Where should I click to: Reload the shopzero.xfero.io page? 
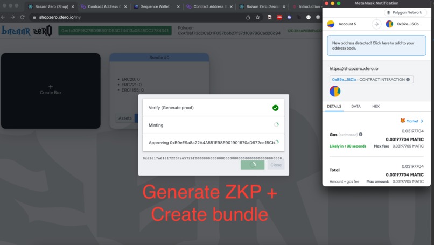coord(23,17)
